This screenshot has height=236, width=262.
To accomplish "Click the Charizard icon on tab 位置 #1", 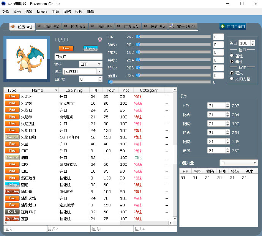I will click(13, 27).
